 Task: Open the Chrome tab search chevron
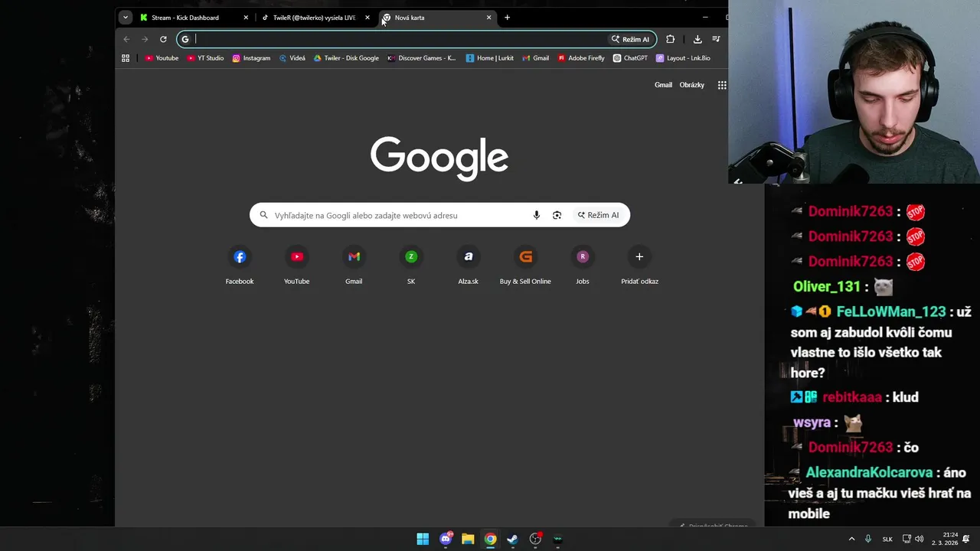[x=126, y=18]
